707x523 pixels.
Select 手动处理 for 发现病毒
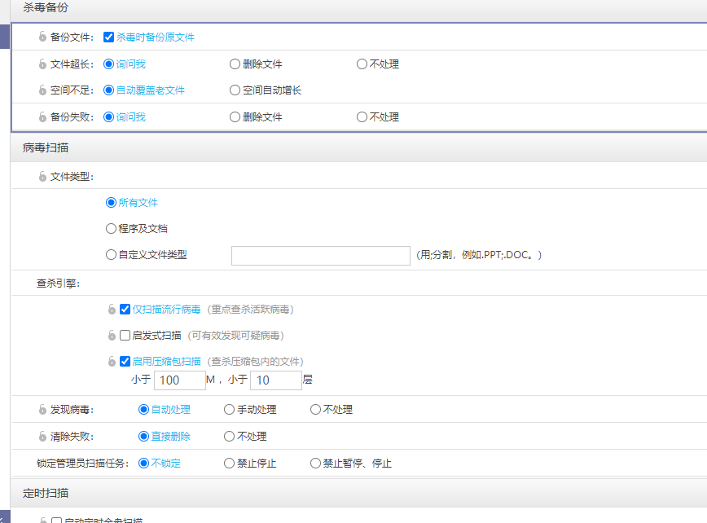click(x=229, y=410)
